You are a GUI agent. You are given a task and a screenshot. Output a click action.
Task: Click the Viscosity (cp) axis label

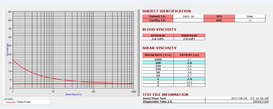(x=7, y=49)
